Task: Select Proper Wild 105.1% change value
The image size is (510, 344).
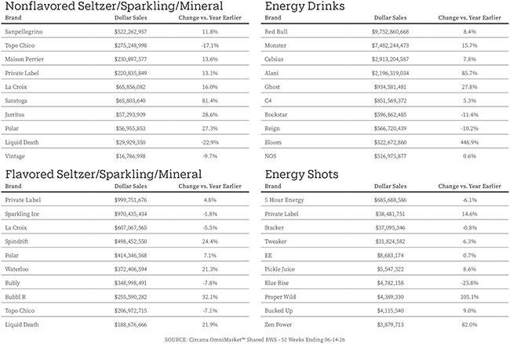Action: coord(469,296)
